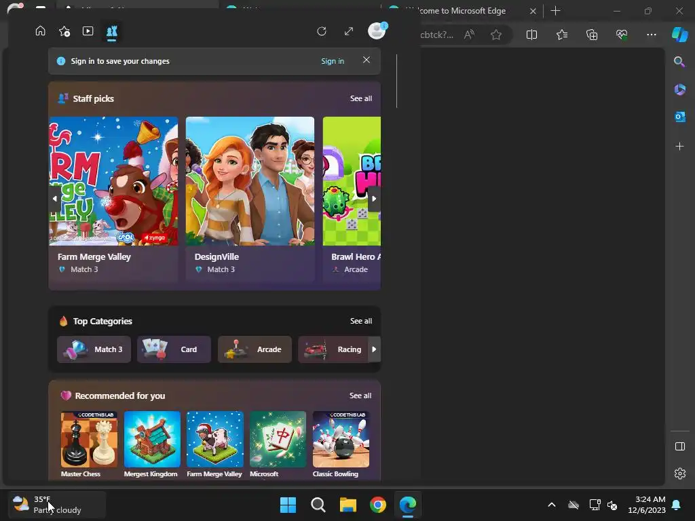This screenshot has width=695, height=521.
Task: Dismiss the sign in notification banner
Action: 366,60
